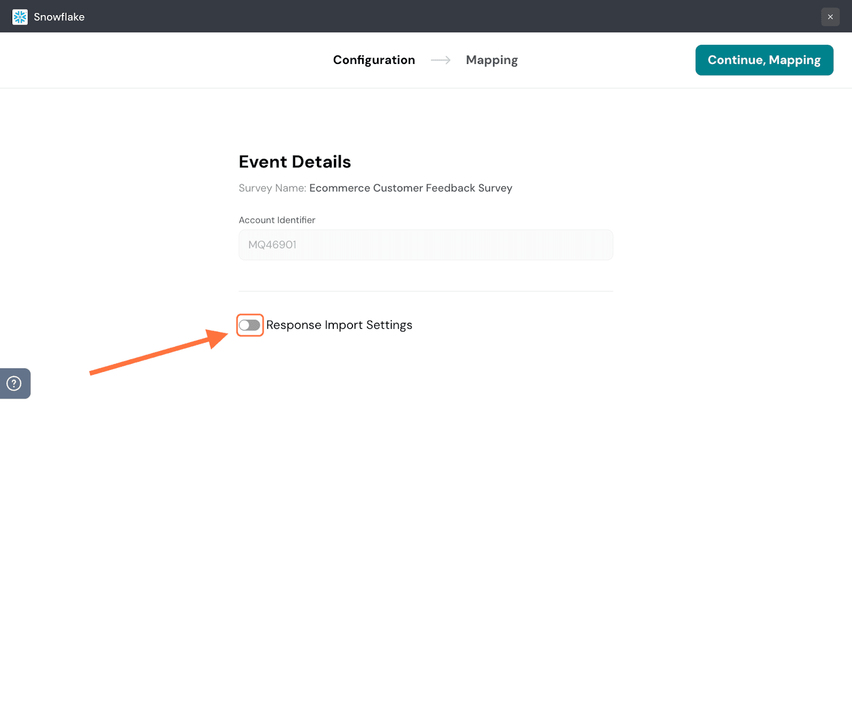The width and height of the screenshot is (852, 704).
Task: Open the help question mark widget
Action: [14, 383]
